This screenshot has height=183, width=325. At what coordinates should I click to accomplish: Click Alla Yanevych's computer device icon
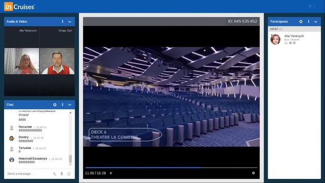pyautogui.click(x=286, y=43)
